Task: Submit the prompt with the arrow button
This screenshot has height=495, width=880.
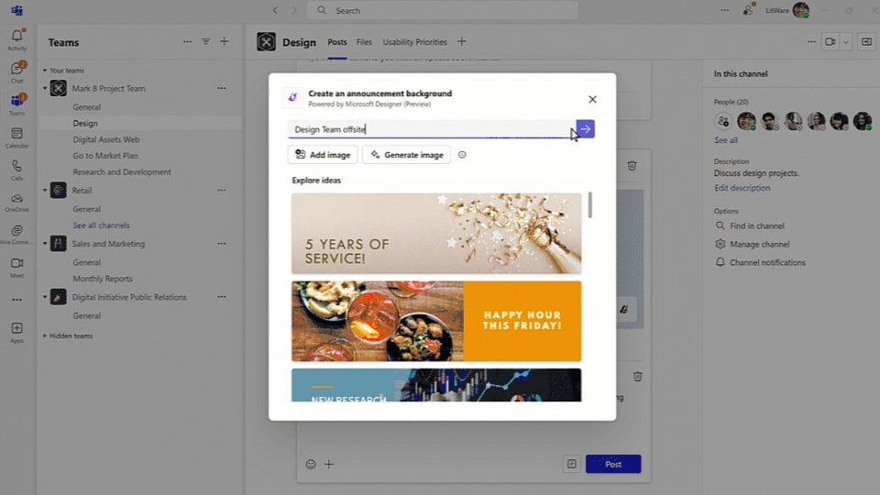Action: (586, 129)
